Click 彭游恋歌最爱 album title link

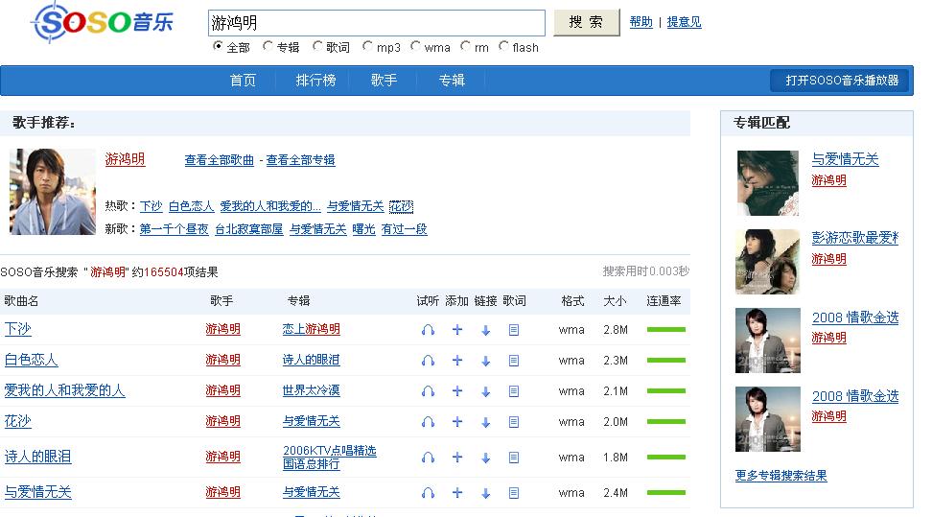854,238
